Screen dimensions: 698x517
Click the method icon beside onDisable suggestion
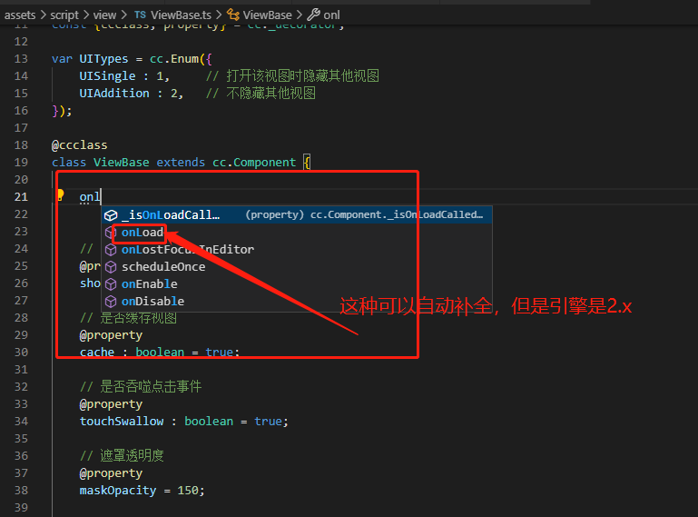tap(111, 302)
